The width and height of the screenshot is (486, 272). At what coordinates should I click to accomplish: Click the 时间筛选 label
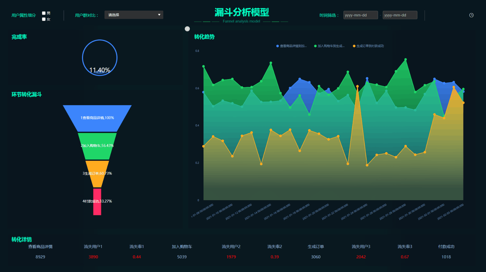pos(329,15)
